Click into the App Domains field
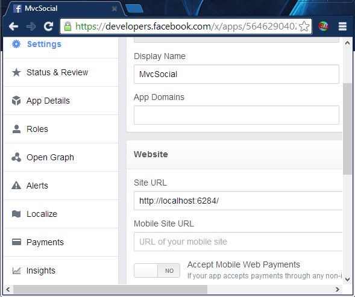This screenshot has height=297, width=355. [x=236, y=115]
